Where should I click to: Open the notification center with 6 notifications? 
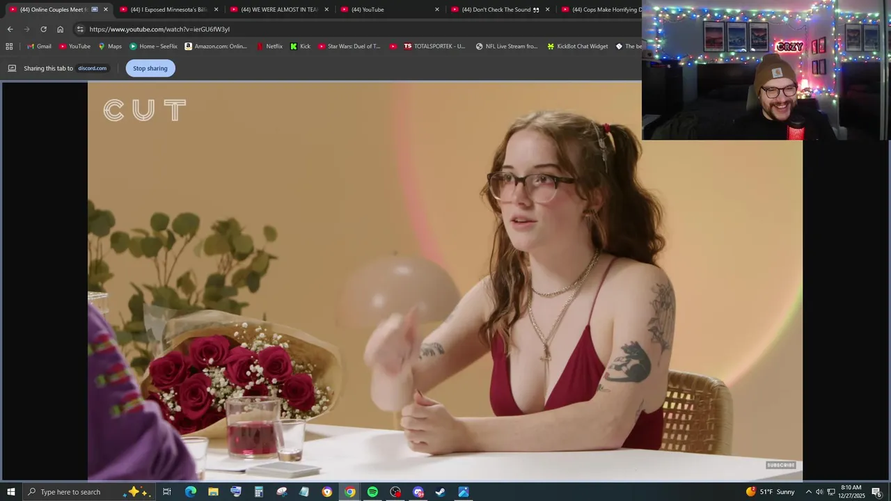877,492
